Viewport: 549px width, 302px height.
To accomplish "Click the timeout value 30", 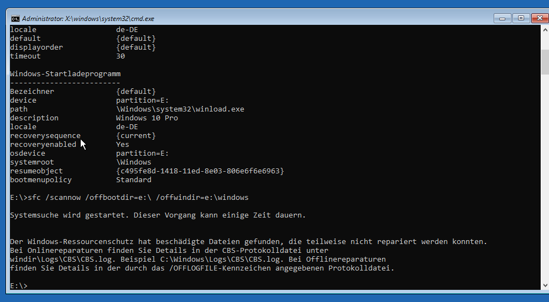I will (121, 56).
